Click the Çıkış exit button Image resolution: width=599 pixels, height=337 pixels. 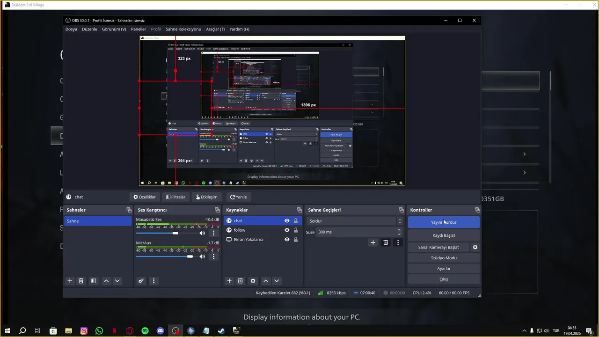[x=444, y=279]
